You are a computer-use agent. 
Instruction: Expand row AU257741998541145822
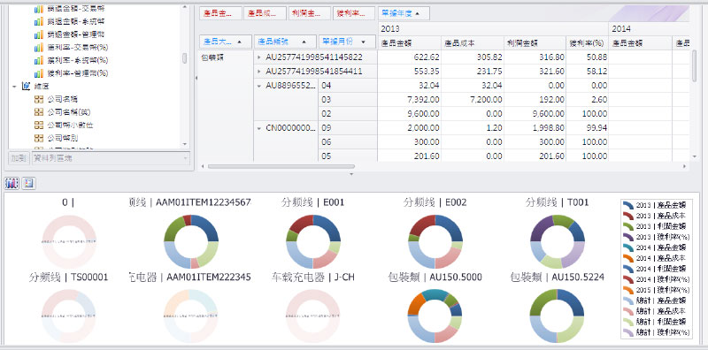258,57
